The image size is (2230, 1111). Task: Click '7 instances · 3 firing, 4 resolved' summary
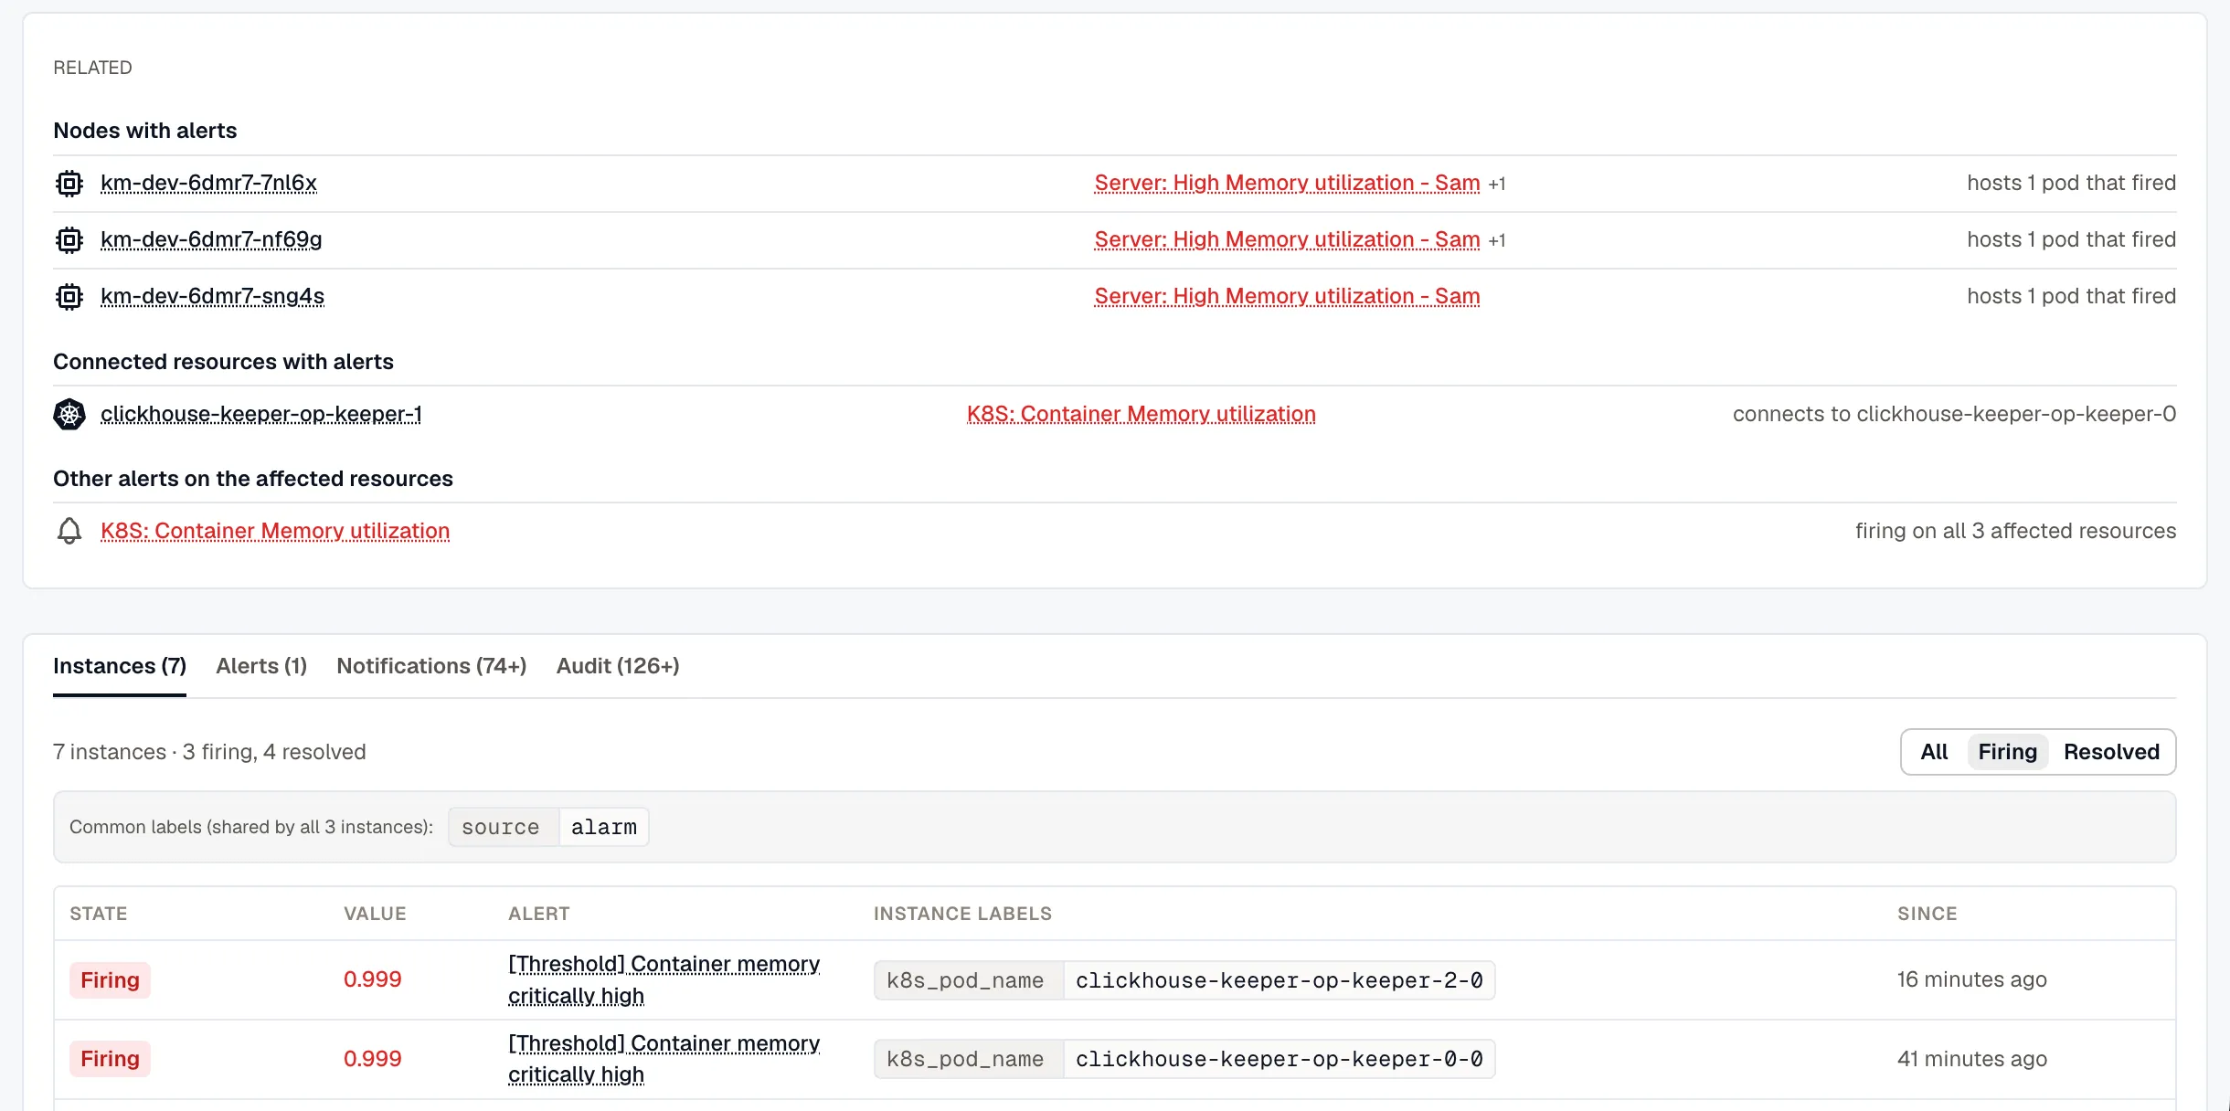(x=209, y=752)
